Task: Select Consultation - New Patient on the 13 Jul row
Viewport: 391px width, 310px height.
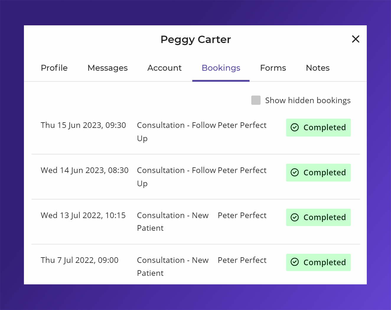Action: [173, 222]
